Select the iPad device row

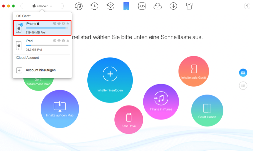[x=42, y=45]
